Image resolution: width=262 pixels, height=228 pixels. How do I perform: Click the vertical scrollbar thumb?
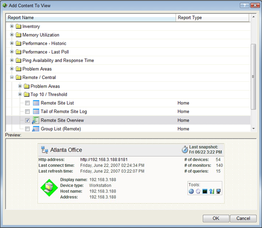253,77
